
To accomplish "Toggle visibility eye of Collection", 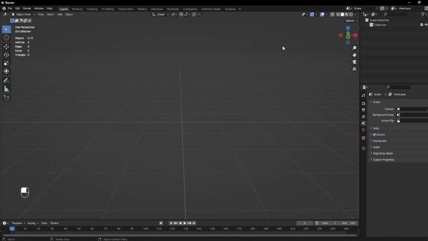I will [x=426, y=25].
